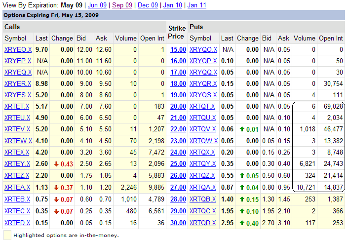Click put symbol XRYQO.X
This screenshot has width=348, height=240.
[203, 49]
